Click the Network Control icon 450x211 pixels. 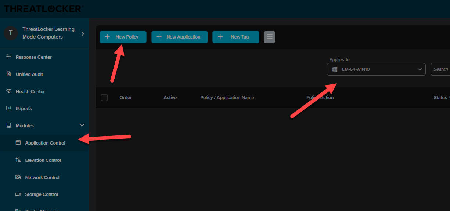(18, 177)
